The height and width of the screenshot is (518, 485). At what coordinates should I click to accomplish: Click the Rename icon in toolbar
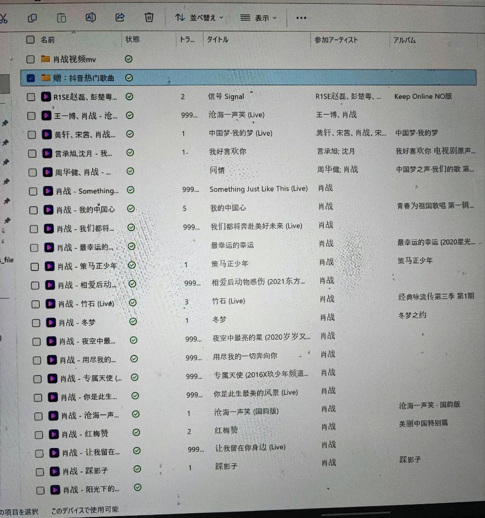(91, 18)
